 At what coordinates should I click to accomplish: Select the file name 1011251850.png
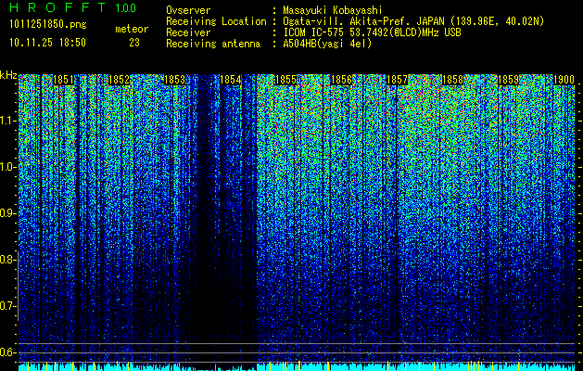48,25
